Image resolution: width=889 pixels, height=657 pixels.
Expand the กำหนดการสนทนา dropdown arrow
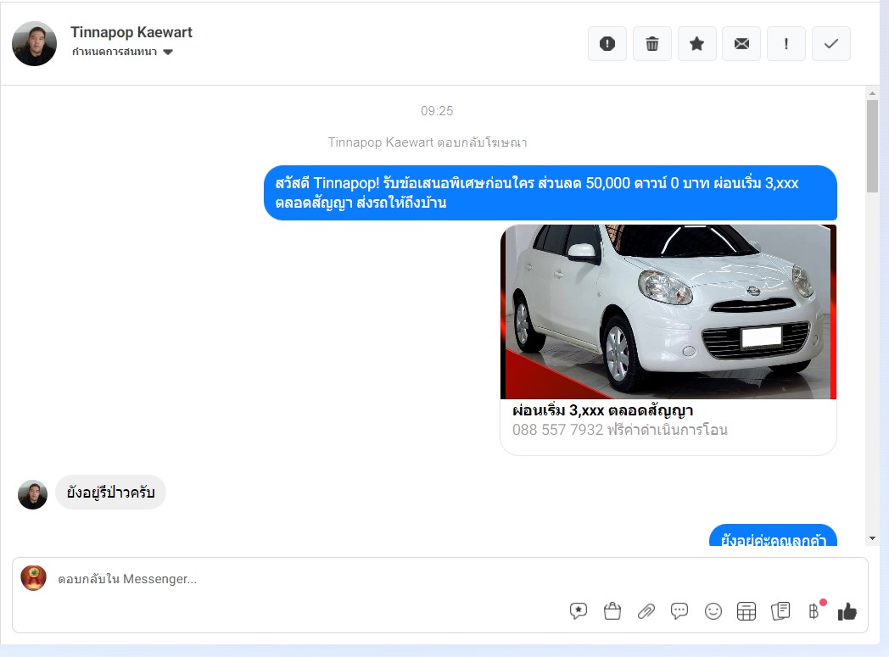pyautogui.click(x=168, y=52)
